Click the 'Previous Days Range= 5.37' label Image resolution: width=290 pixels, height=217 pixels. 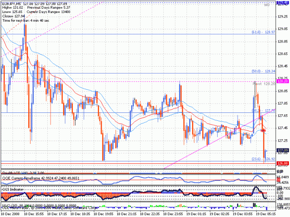[x=49, y=8]
